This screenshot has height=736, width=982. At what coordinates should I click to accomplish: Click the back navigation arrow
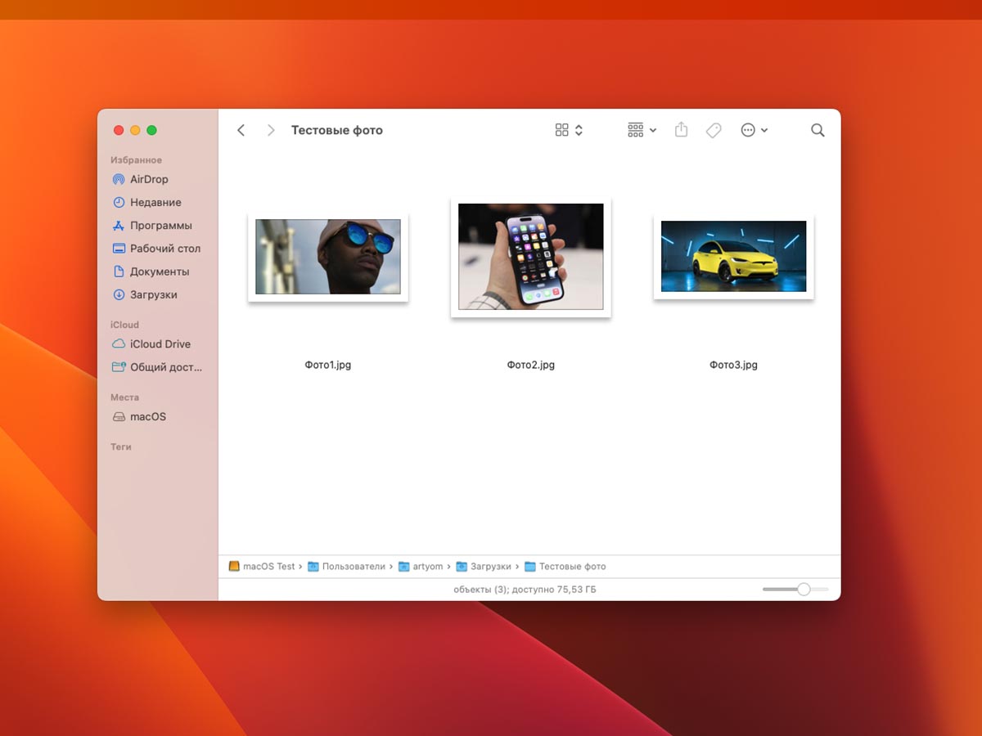(241, 130)
